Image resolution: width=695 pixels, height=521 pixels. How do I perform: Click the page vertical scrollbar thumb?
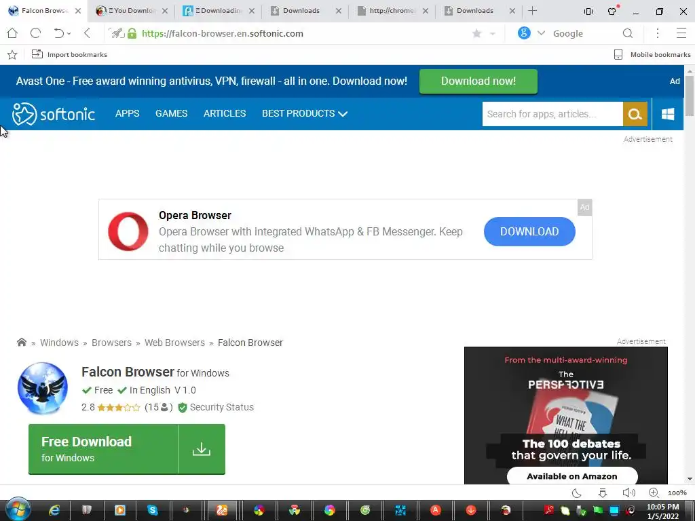tap(690, 96)
